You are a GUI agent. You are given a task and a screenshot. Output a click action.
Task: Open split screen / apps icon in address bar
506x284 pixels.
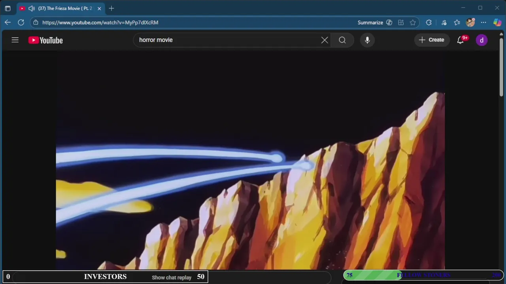tap(401, 22)
